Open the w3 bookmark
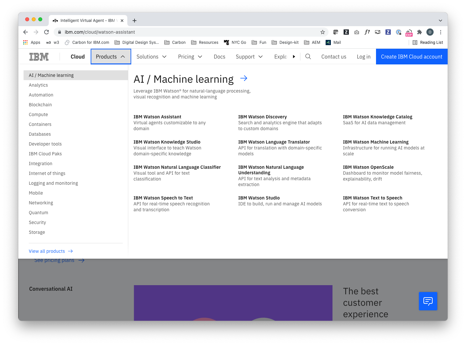The image size is (466, 345). tap(53, 43)
